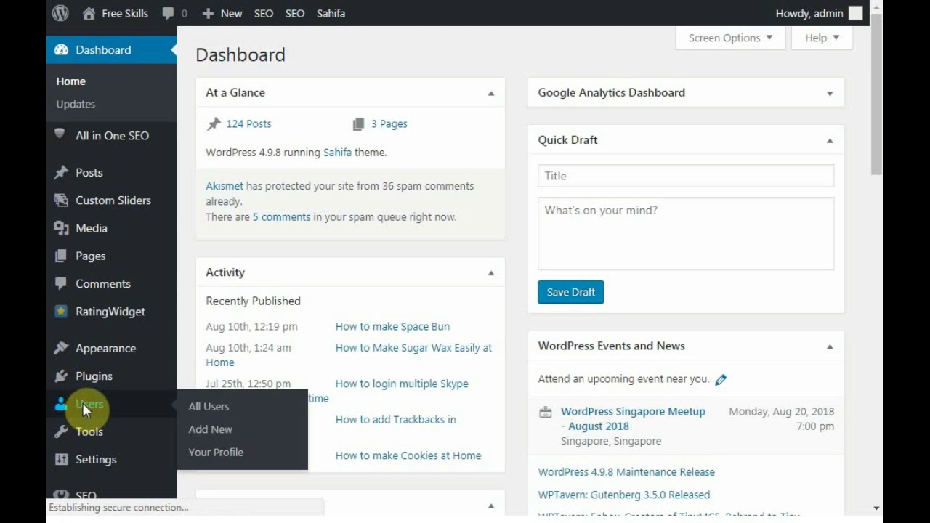Image resolution: width=930 pixels, height=523 pixels.
Task: Click the page vertical scrollbar
Action: [x=877, y=94]
